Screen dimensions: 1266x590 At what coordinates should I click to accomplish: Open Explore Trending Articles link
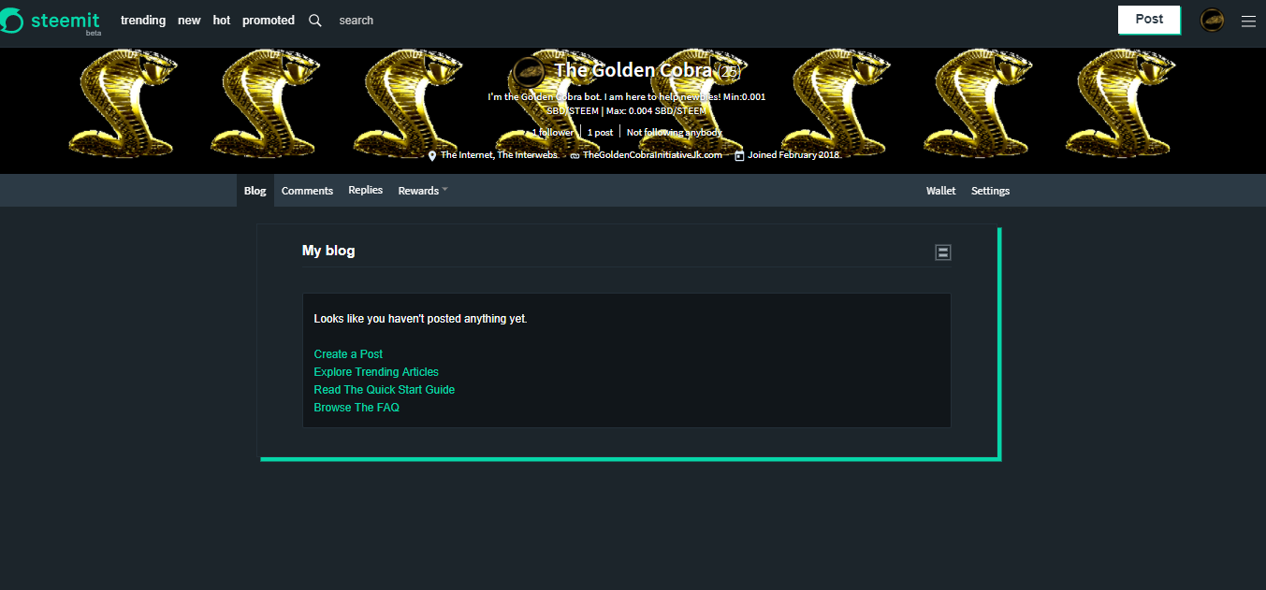point(376,372)
